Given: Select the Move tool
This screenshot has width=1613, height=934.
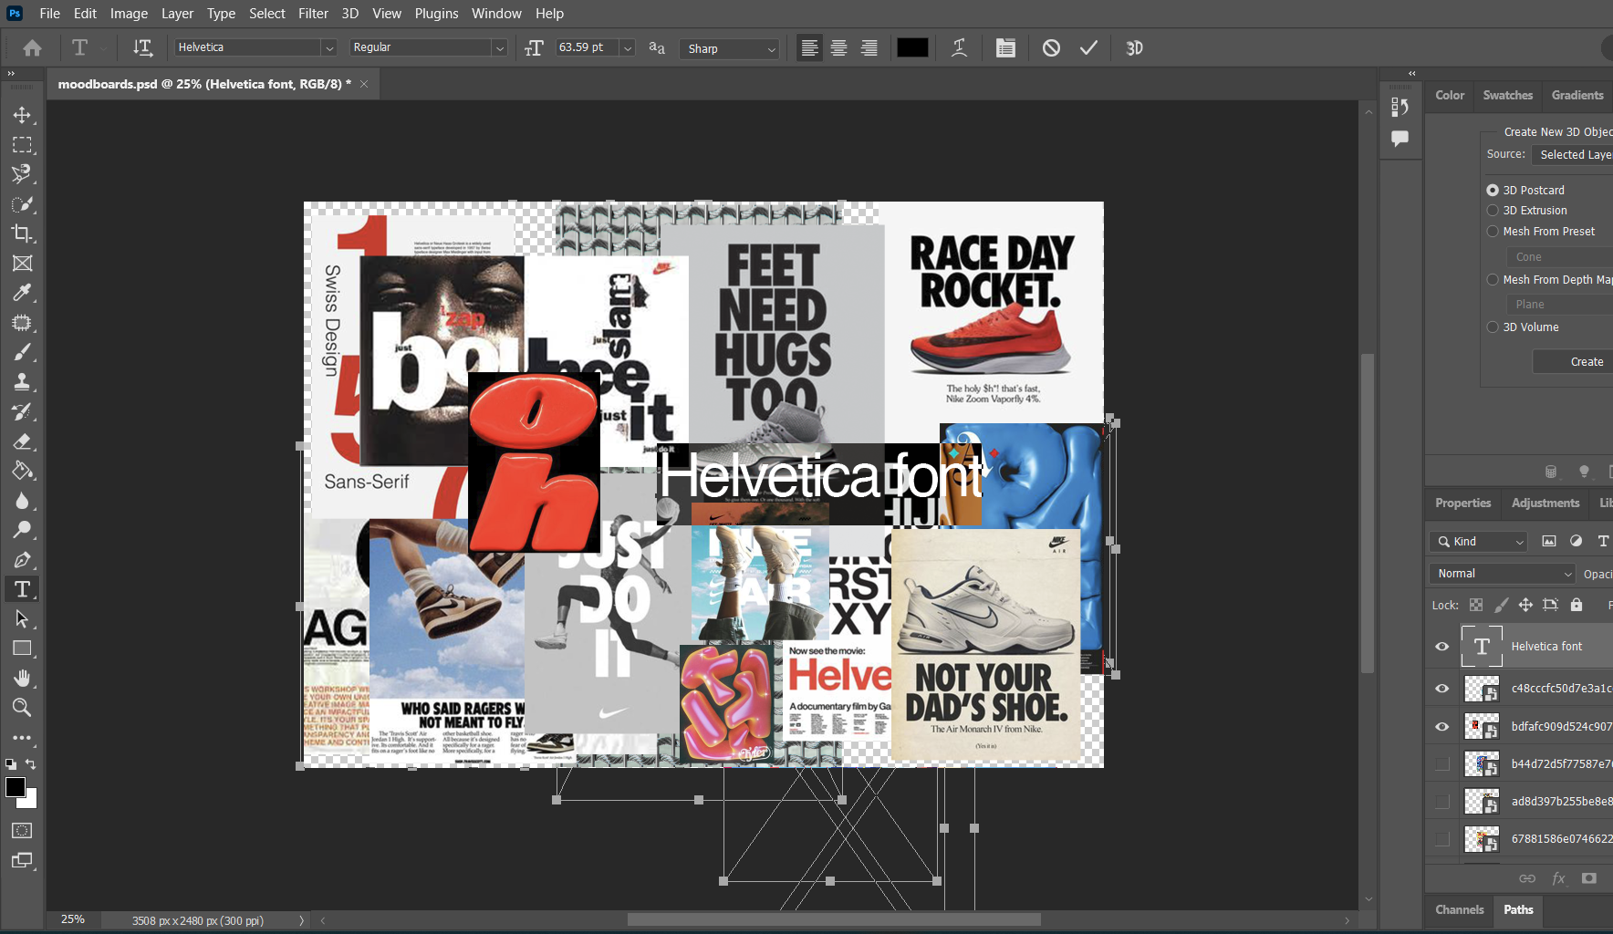Looking at the screenshot, I should [x=22, y=115].
